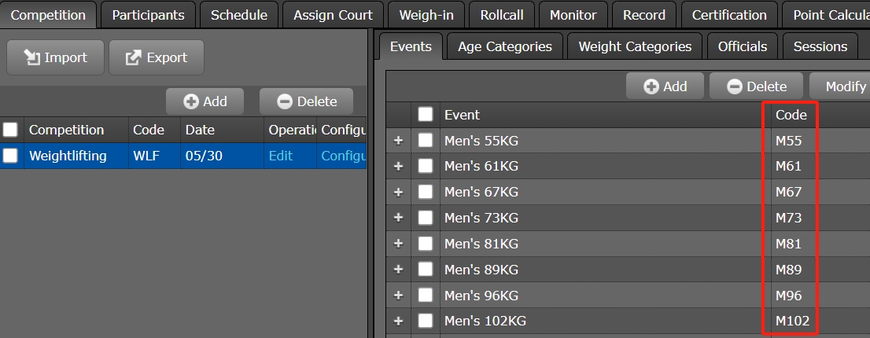Switch to the Weight Categories tab

(635, 46)
